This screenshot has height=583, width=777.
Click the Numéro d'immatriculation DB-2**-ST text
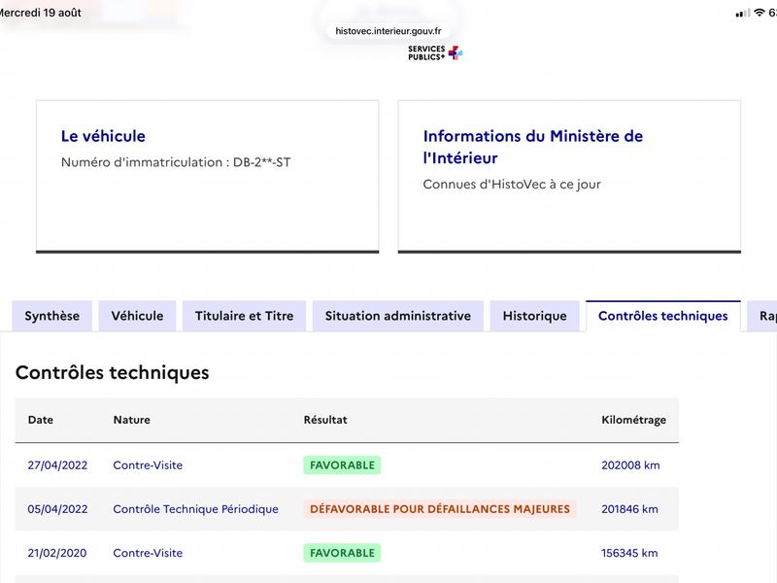[176, 162]
